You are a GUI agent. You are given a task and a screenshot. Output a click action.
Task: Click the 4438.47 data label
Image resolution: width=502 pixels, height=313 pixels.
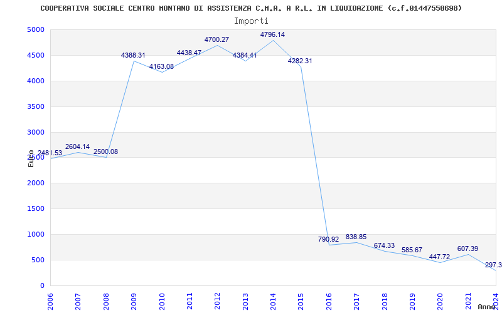coord(190,53)
